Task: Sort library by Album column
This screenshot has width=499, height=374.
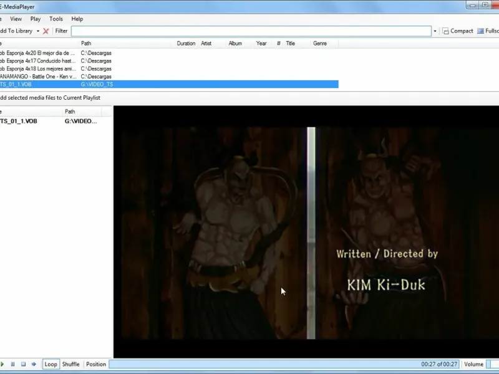Action: (x=235, y=43)
